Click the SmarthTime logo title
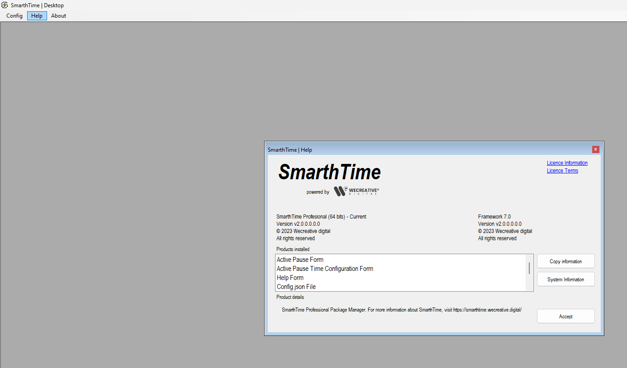The image size is (627, 368). (329, 172)
